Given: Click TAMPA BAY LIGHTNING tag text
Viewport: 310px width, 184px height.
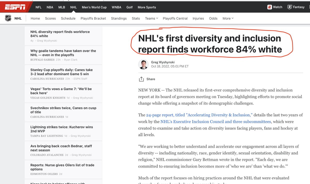Looking at the screenshot, I should tap(47, 136).
